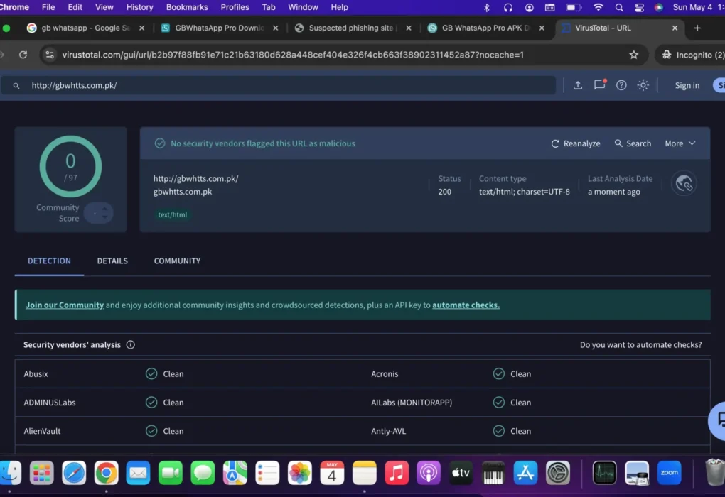
Task: Open the help question mark icon
Action: [x=621, y=85]
